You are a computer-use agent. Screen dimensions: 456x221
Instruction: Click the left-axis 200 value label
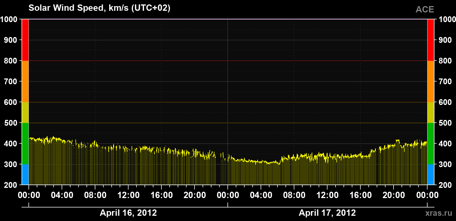pos(11,185)
